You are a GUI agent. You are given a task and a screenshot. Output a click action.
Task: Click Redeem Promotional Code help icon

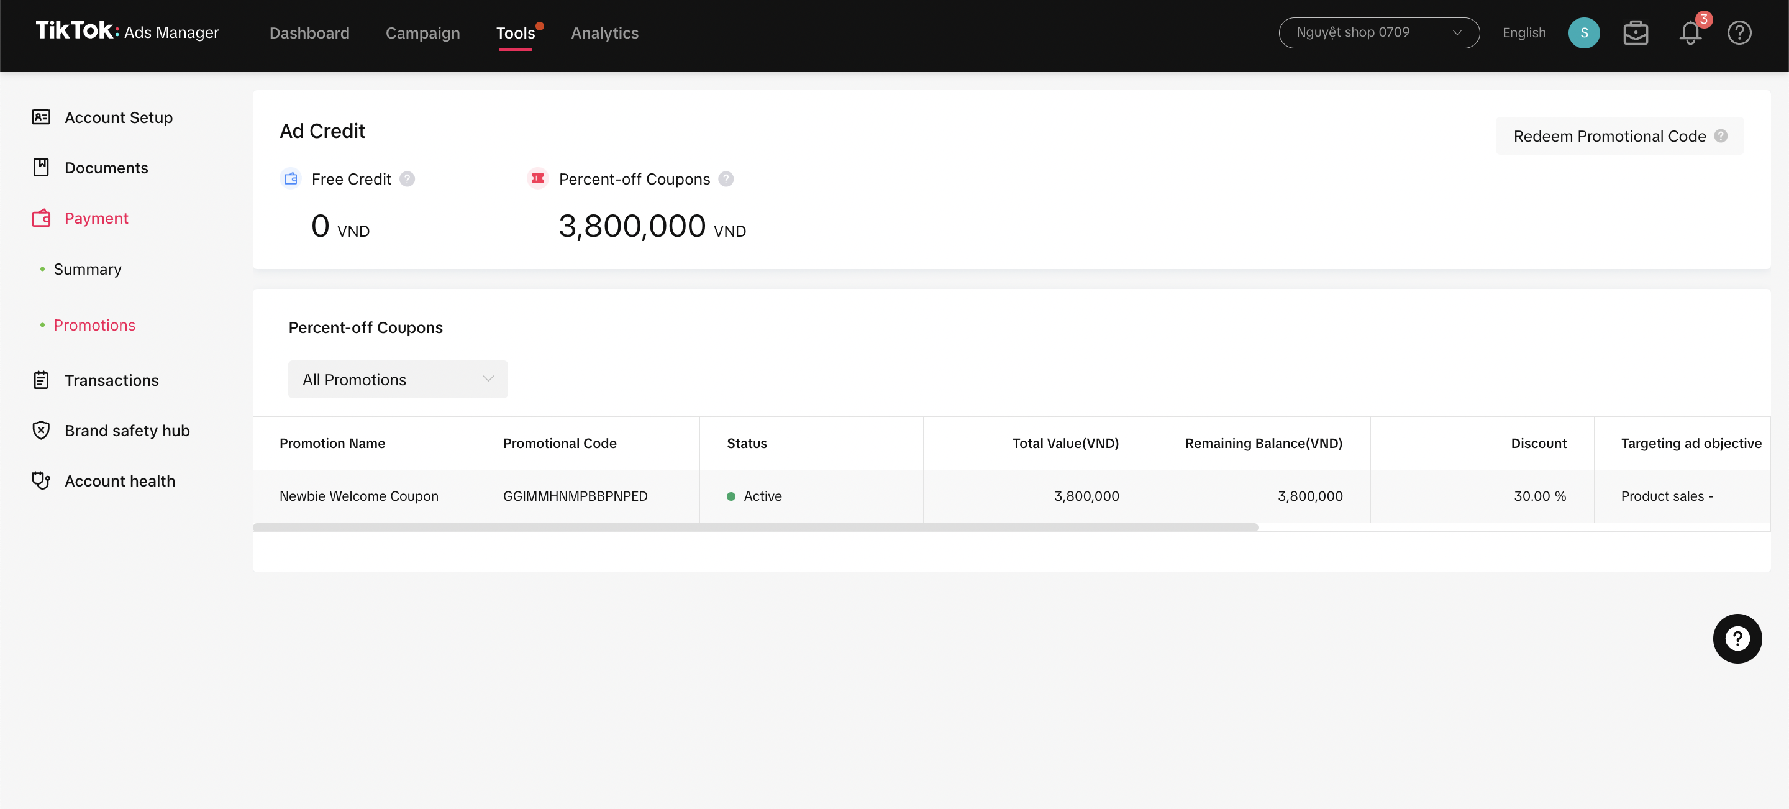(x=1720, y=136)
